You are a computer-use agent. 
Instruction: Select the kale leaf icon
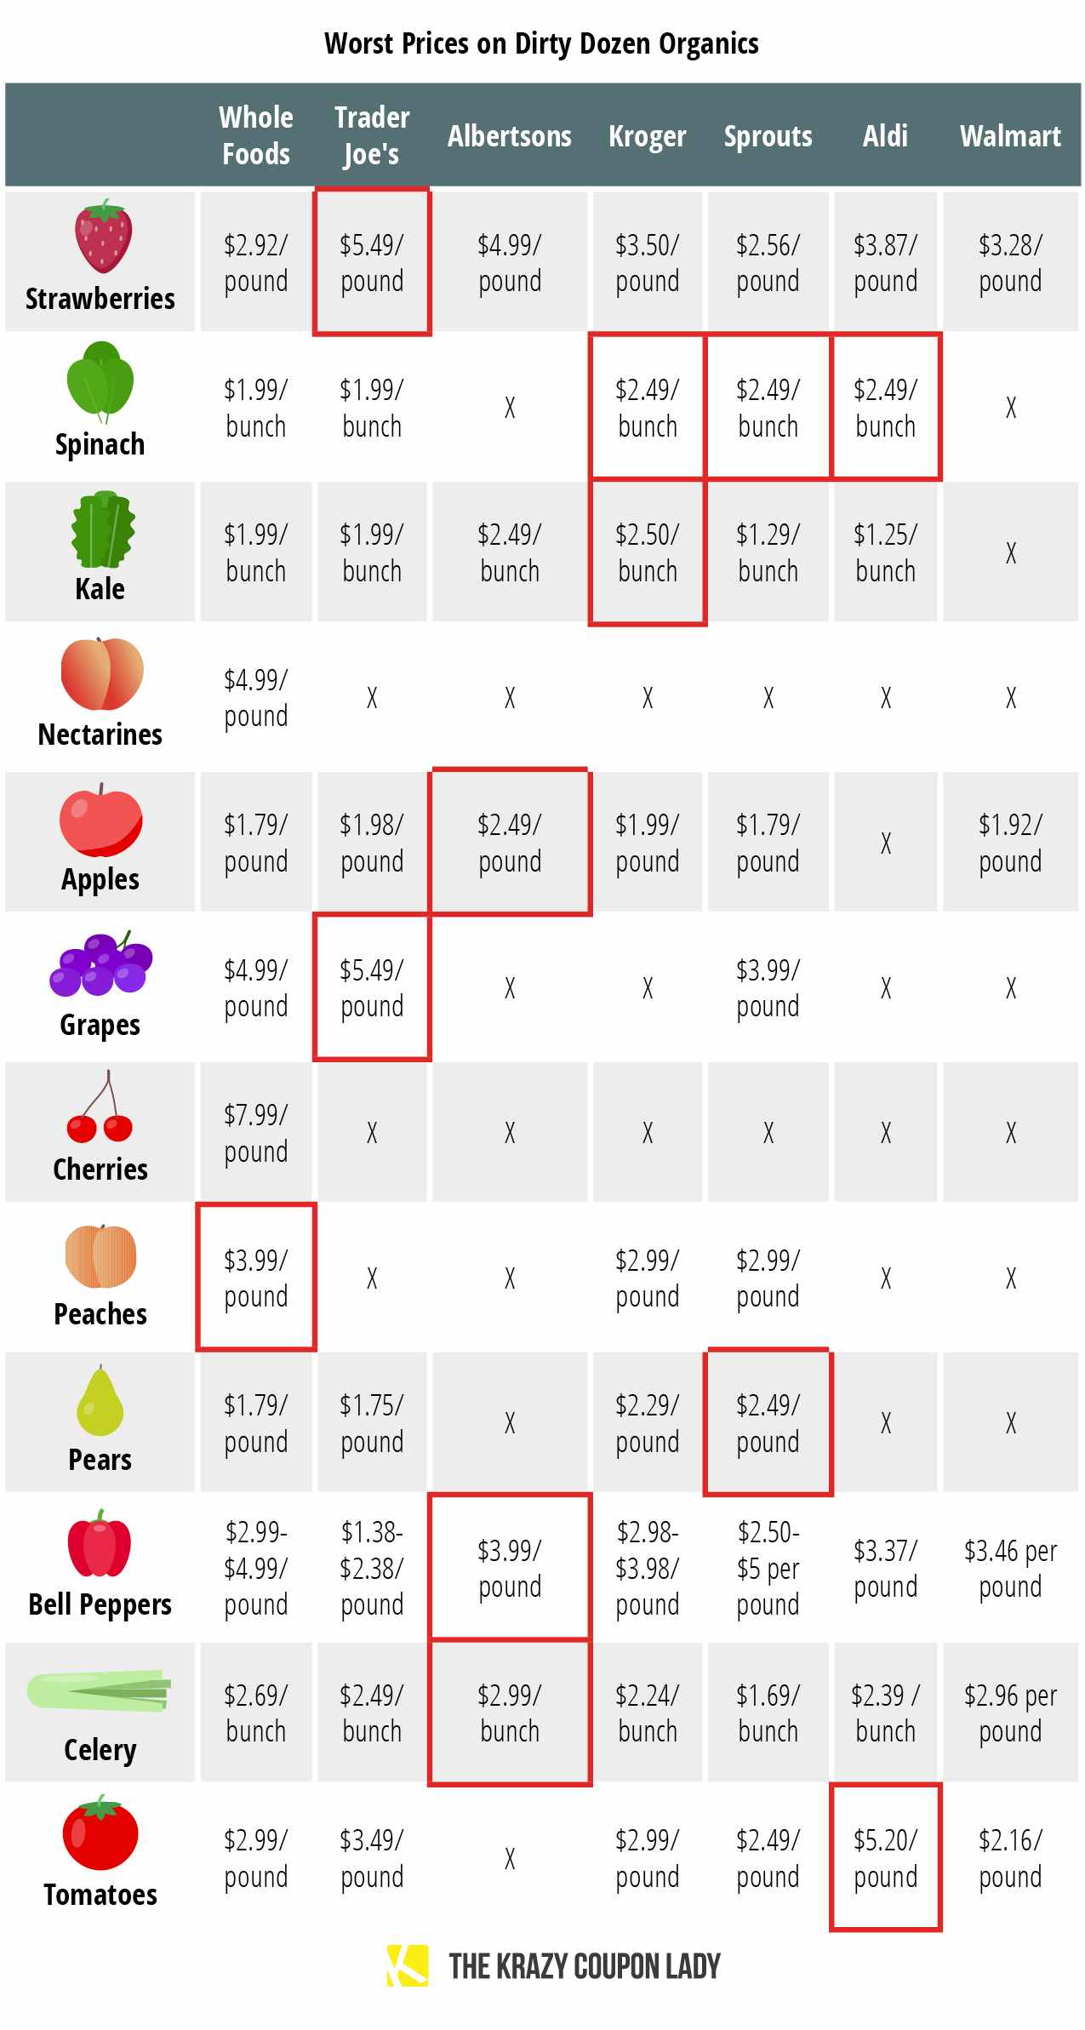click(102, 529)
